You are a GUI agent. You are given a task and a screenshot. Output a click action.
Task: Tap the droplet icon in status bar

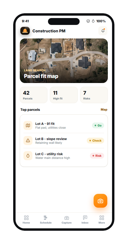coord(93,21)
